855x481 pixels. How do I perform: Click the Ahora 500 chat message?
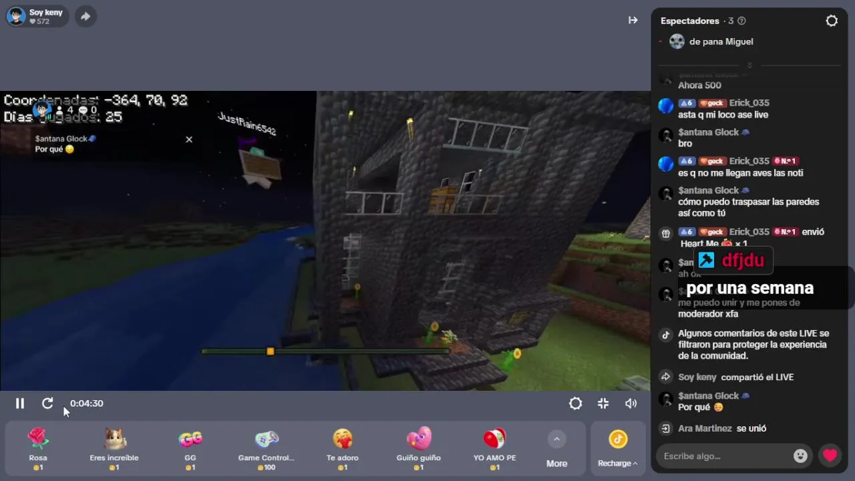699,86
